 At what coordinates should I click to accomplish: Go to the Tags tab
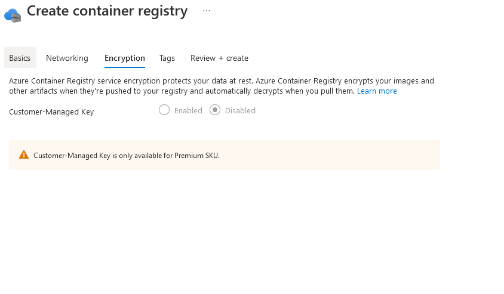coord(167,58)
